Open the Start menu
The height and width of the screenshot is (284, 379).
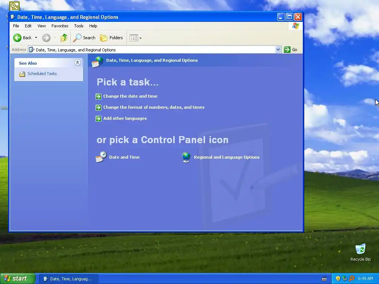pos(18,279)
